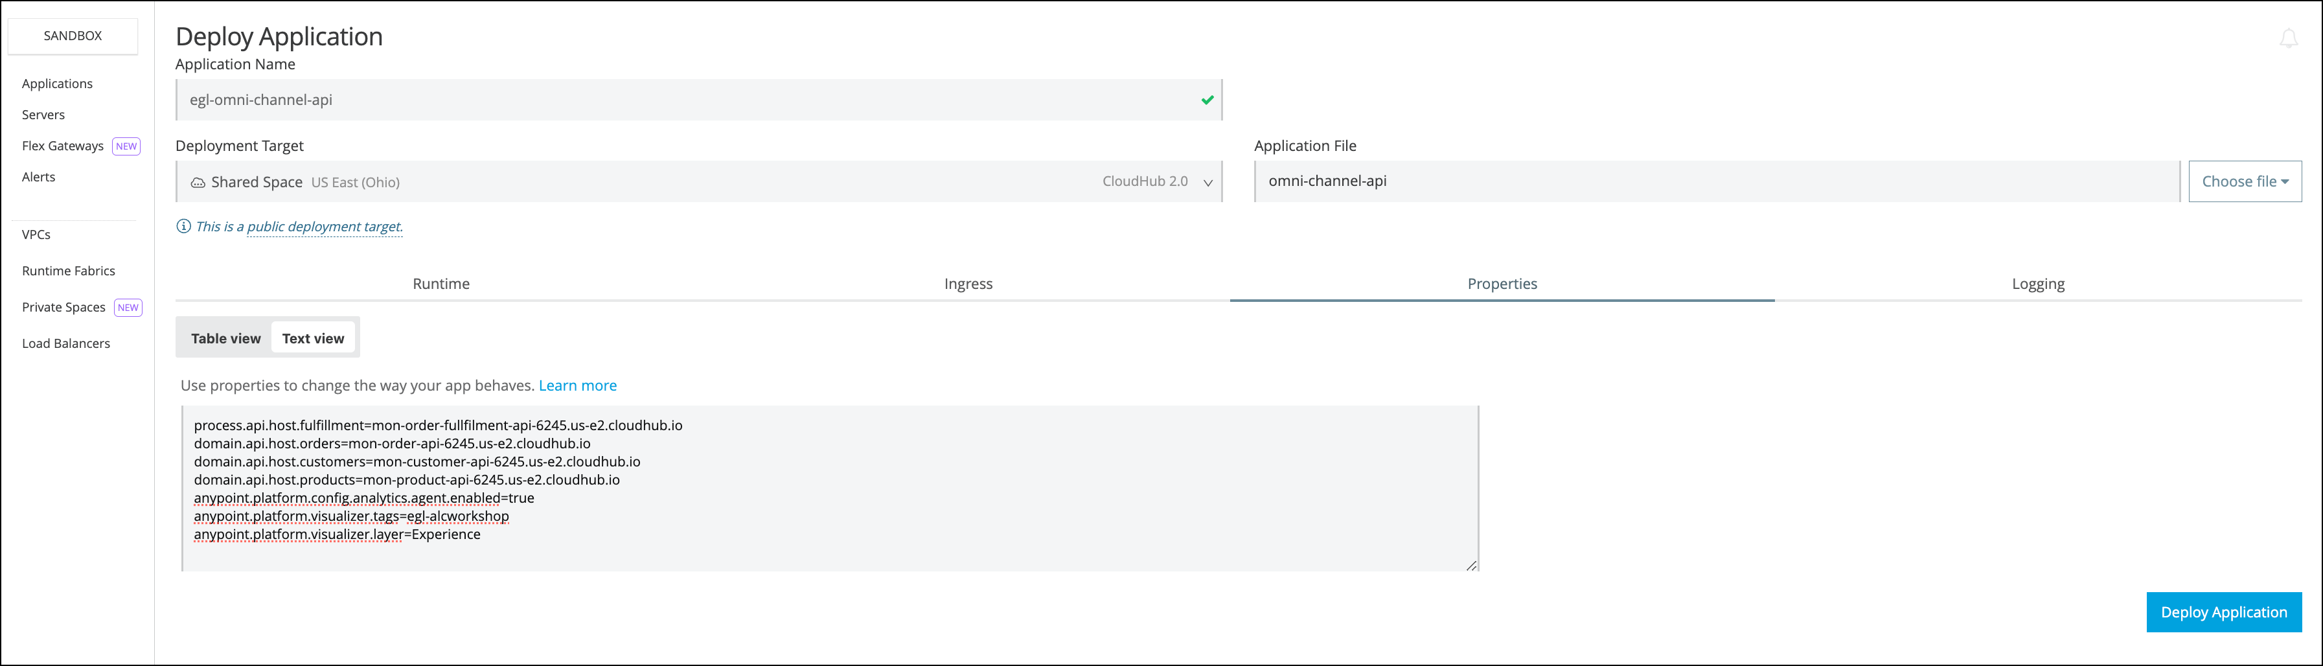The height and width of the screenshot is (666, 2323).
Task: Click the green checkmark in Application Name
Action: pyautogui.click(x=1207, y=100)
